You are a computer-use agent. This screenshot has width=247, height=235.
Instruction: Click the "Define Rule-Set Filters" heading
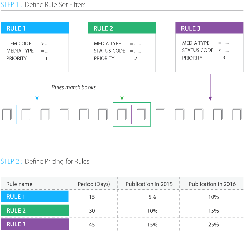(55, 5)
